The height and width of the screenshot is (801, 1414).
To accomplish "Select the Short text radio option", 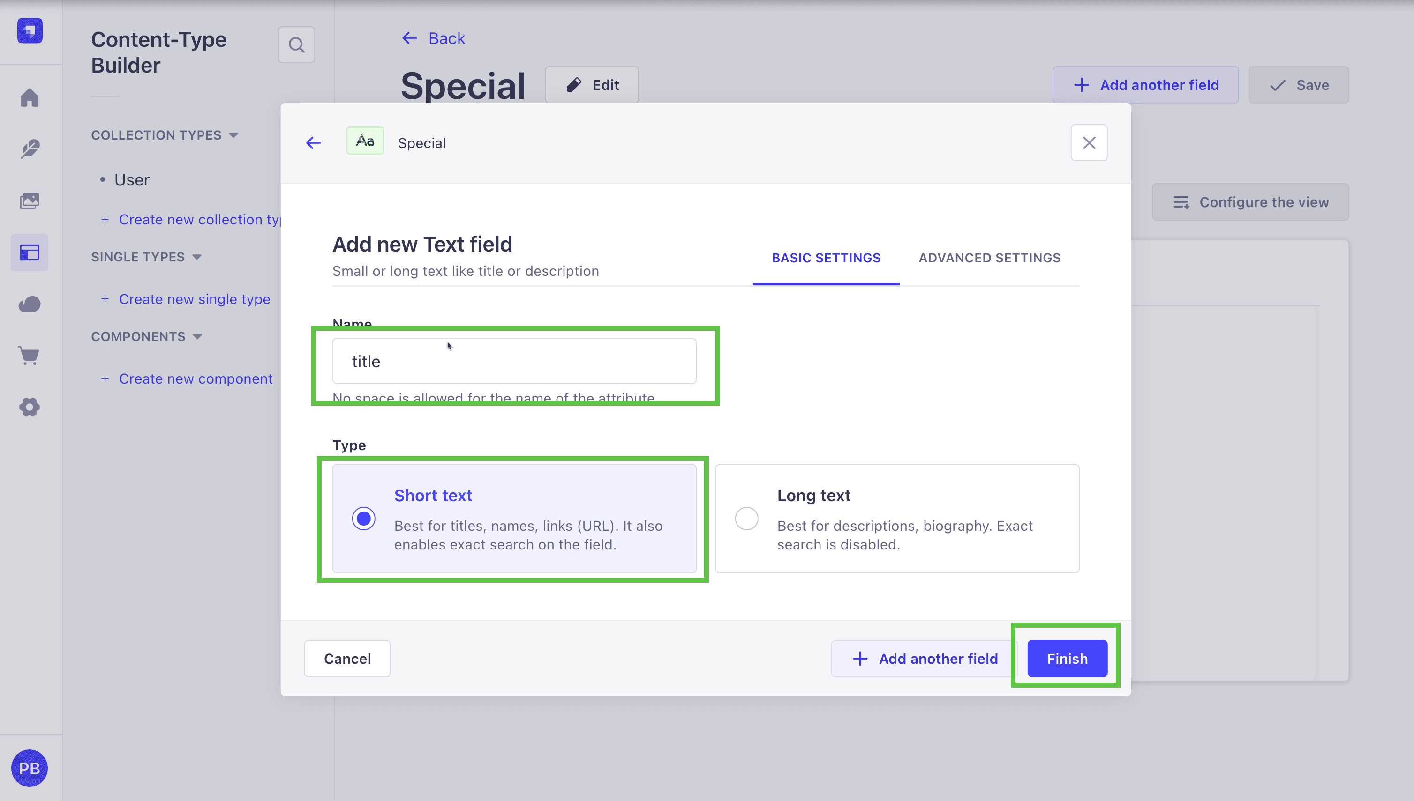I will (x=363, y=519).
